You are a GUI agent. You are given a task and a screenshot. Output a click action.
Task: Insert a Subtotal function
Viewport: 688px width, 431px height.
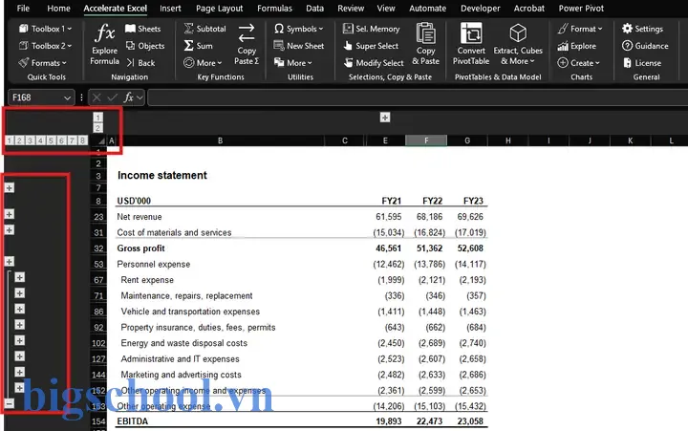tap(204, 29)
